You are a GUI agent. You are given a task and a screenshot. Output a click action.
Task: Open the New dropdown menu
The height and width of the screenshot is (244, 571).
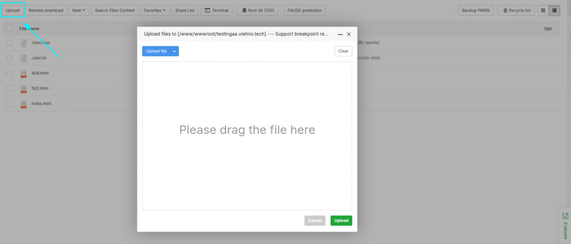click(79, 11)
